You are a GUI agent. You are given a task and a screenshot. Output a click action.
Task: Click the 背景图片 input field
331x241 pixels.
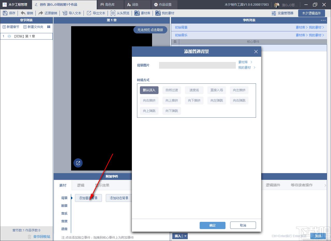pos(197,65)
